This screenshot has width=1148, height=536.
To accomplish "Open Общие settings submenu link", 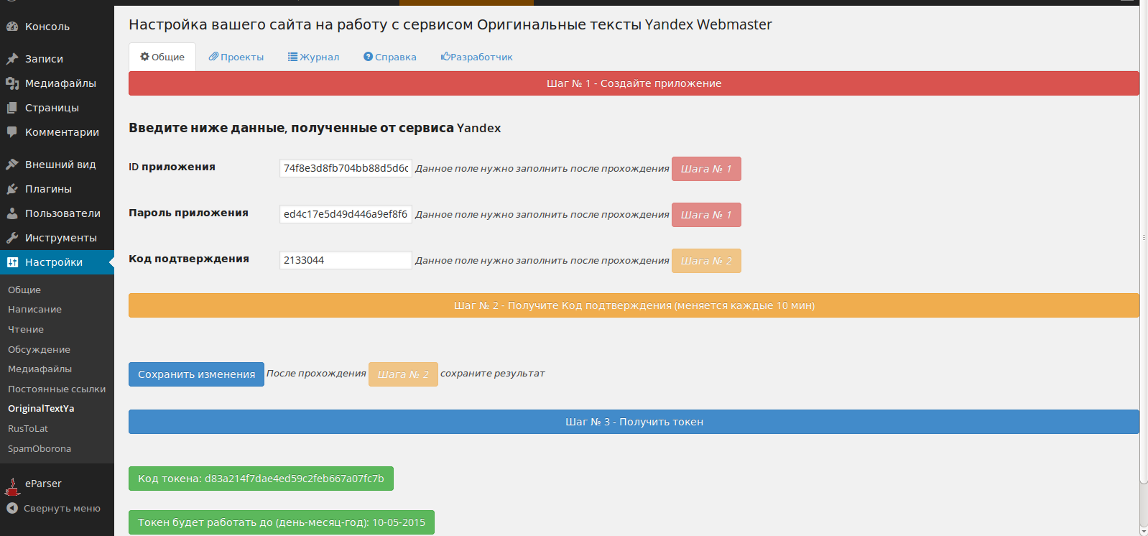I will (x=24, y=290).
